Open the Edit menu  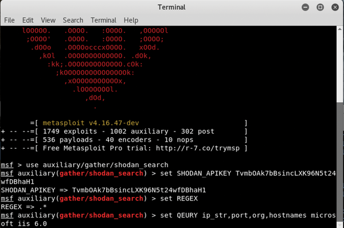pyautogui.click(x=28, y=20)
